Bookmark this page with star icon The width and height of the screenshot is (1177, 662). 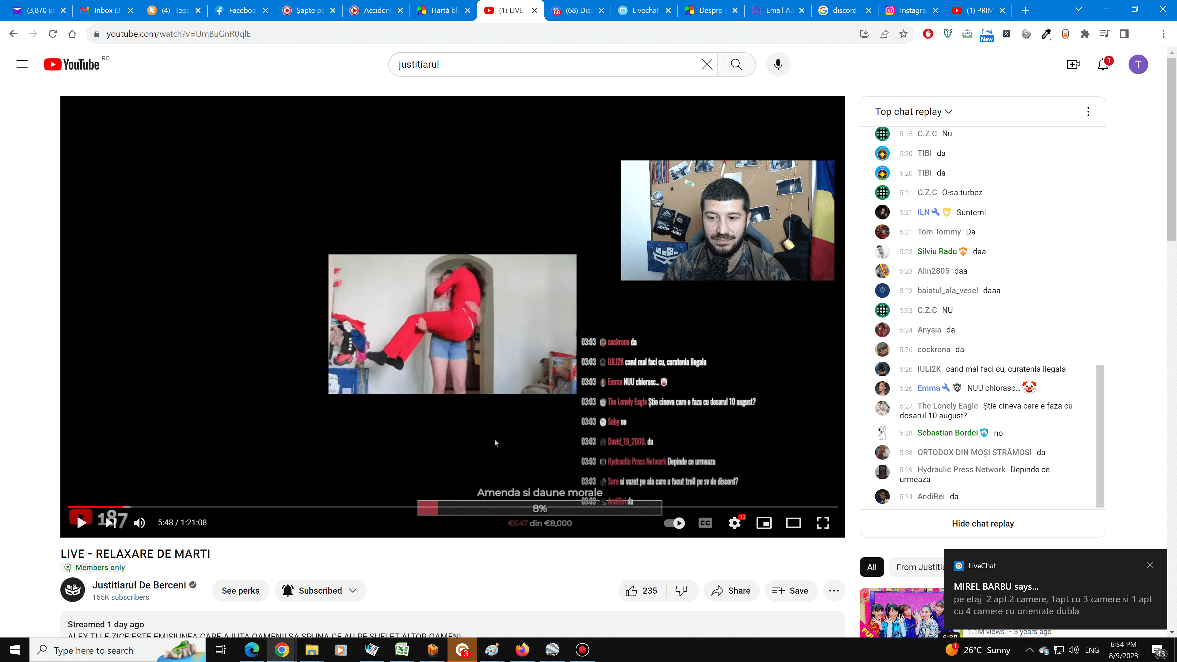(903, 34)
